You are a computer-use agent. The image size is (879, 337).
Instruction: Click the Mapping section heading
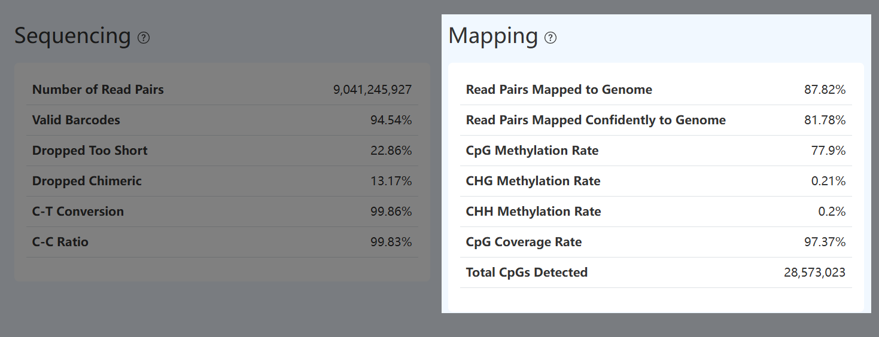(493, 36)
